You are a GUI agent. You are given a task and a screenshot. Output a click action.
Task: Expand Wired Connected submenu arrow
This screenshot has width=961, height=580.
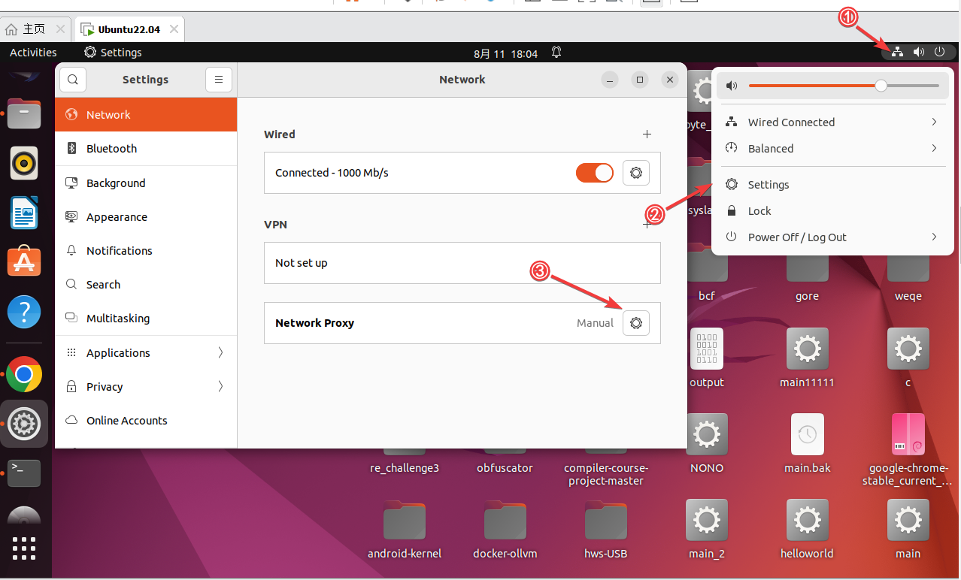(934, 122)
